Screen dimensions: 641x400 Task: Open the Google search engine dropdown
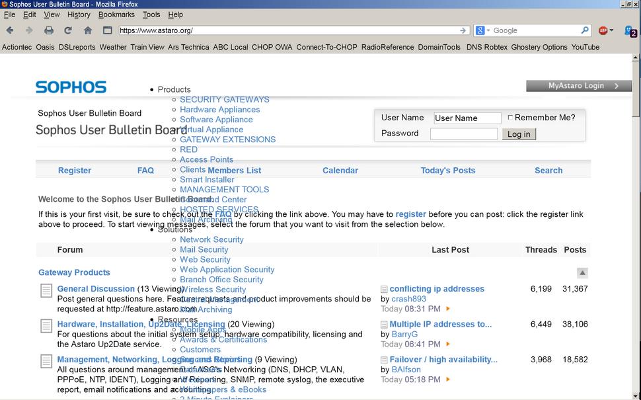click(x=488, y=30)
